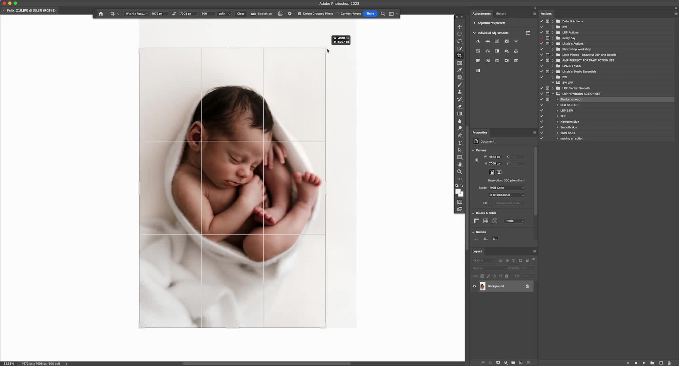Open the px/in units dropdown
The image size is (679, 366).
225,14
